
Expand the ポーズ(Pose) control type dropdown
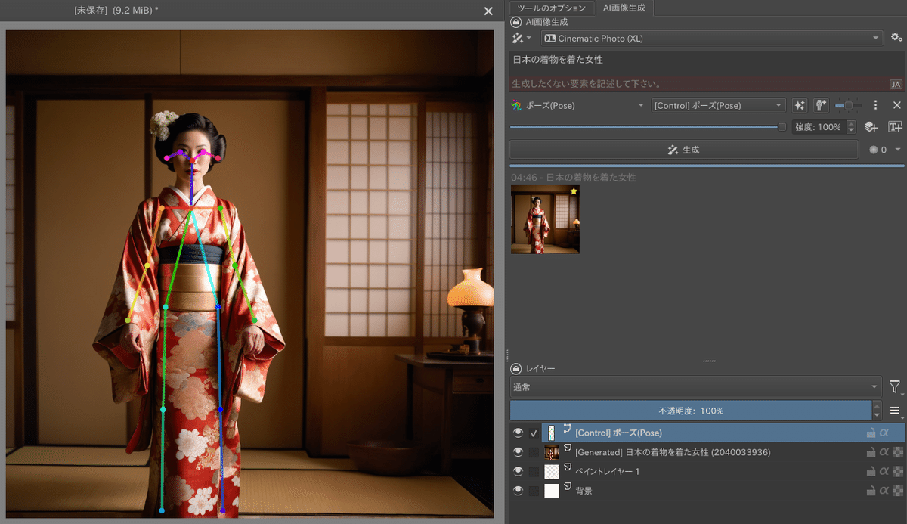578,105
